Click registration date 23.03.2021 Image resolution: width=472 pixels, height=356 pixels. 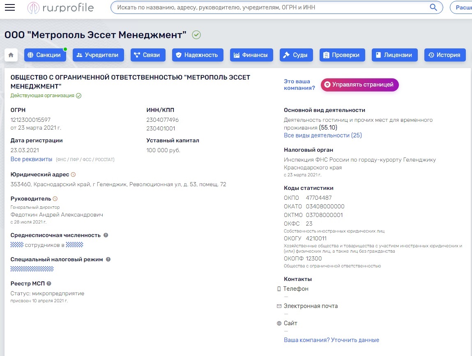point(25,150)
